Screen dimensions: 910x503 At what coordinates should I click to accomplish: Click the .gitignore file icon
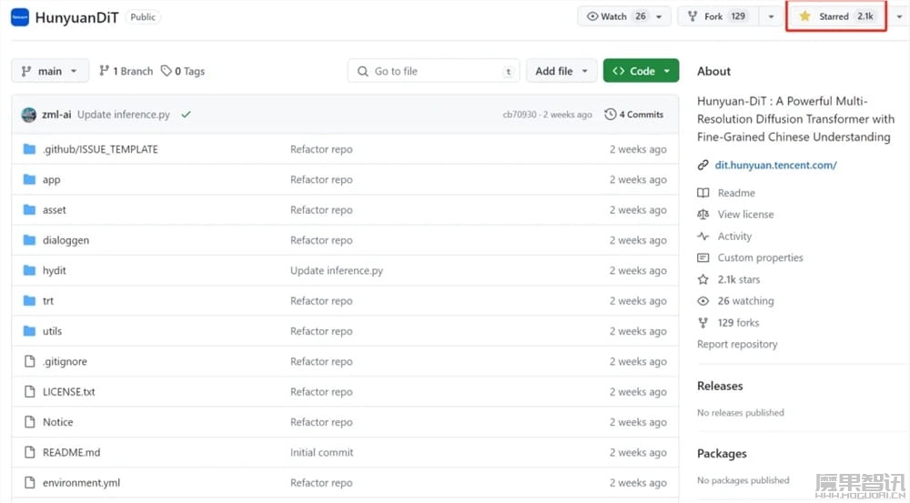(30, 361)
